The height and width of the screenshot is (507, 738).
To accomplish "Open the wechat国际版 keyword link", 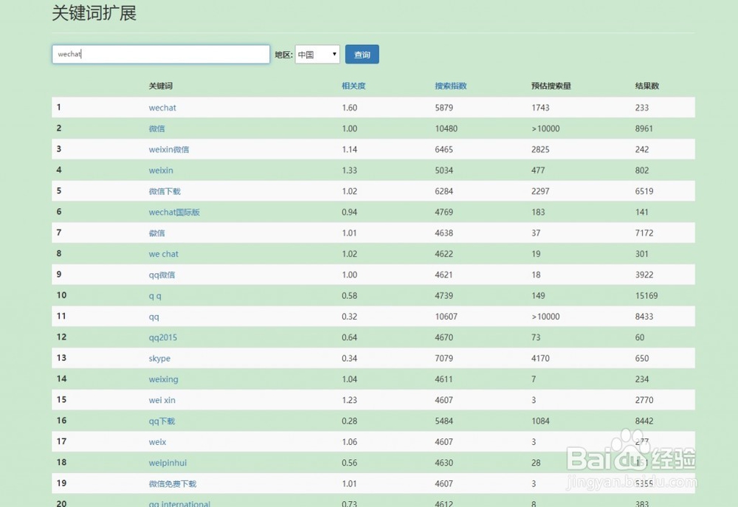I will [x=174, y=213].
